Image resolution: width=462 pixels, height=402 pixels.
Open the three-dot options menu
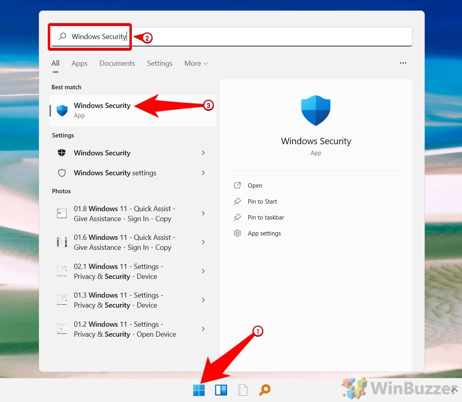[x=403, y=63]
